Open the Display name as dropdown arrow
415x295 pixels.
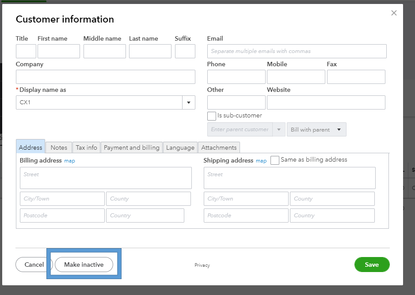click(x=189, y=102)
